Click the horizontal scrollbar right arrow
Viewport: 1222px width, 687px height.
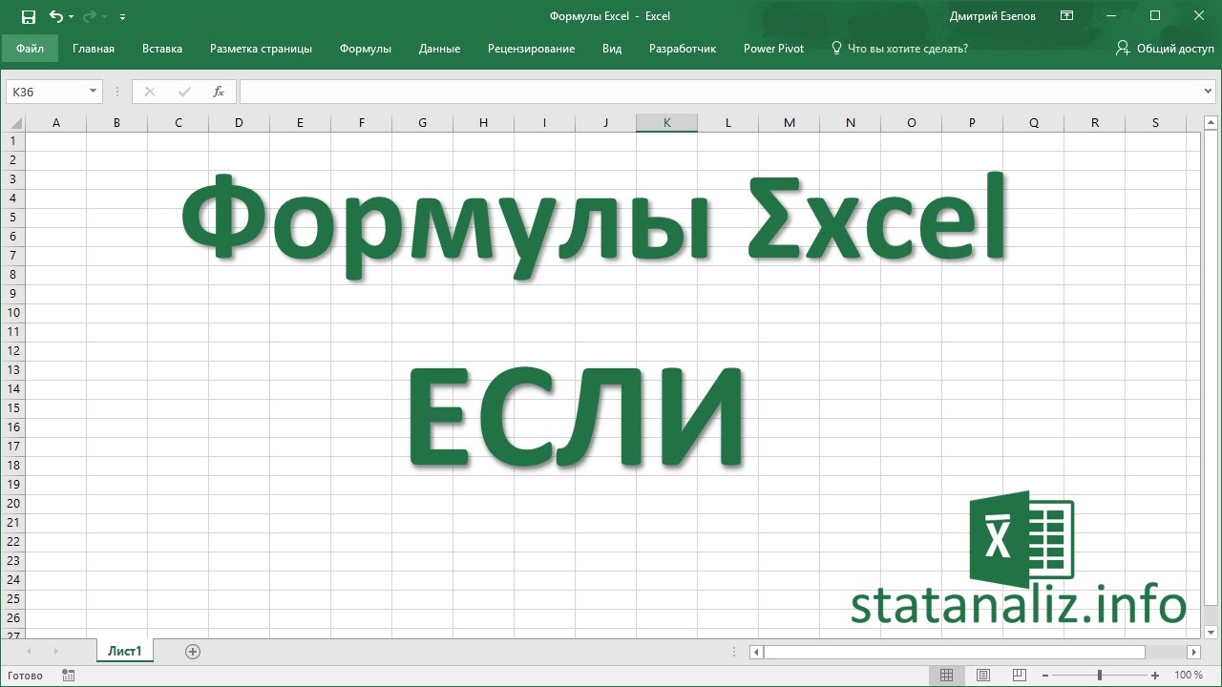click(1193, 652)
